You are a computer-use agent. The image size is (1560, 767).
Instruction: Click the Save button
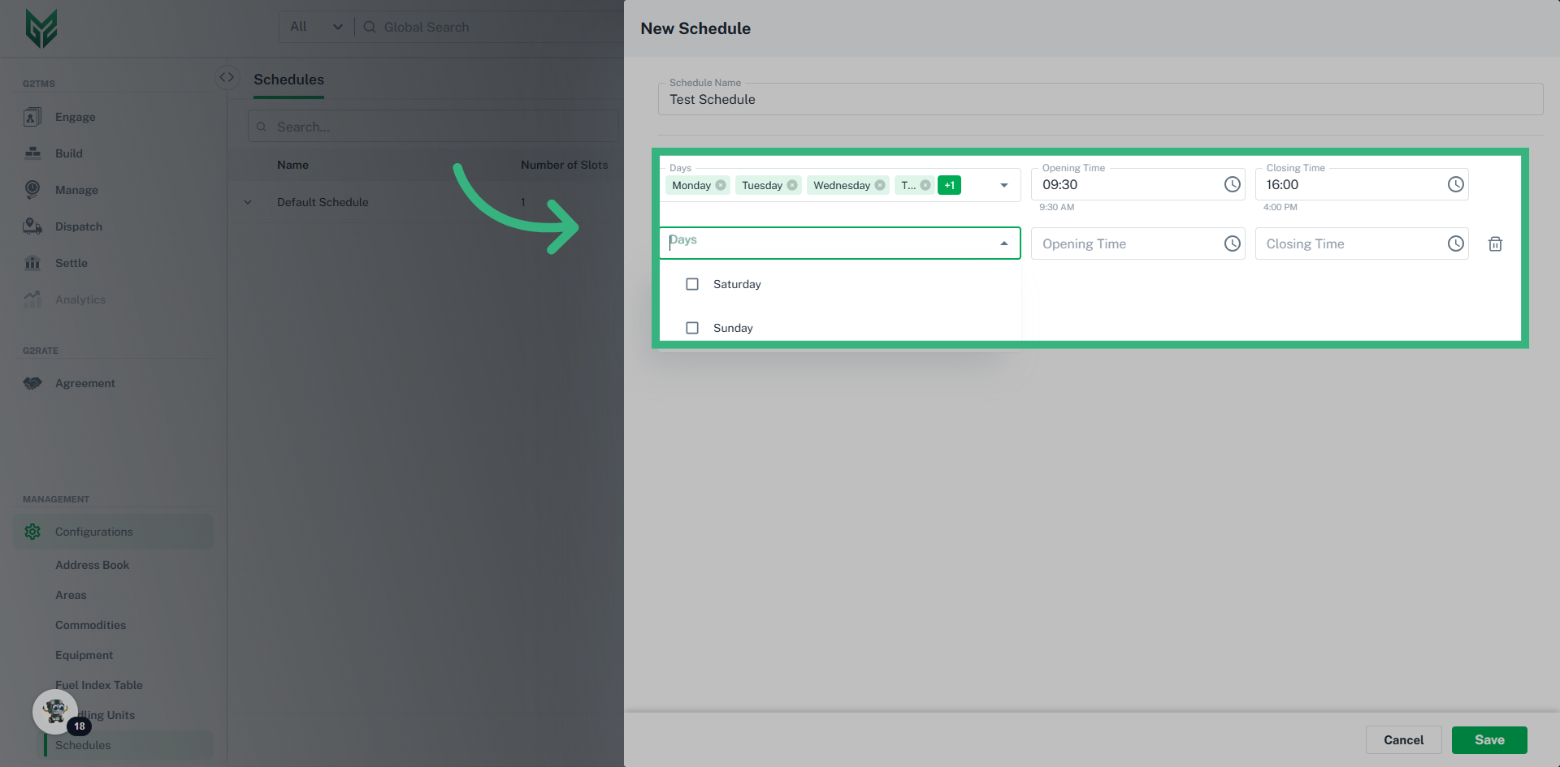point(1488,739)
